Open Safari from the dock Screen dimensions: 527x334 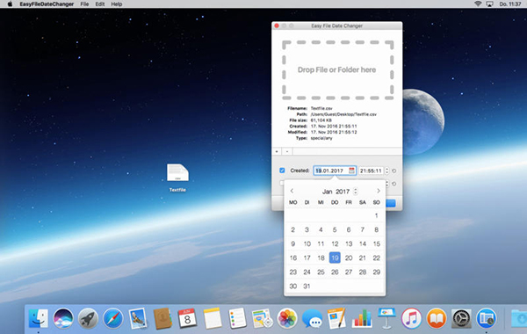pyautogui.click(x=113, y=318)
